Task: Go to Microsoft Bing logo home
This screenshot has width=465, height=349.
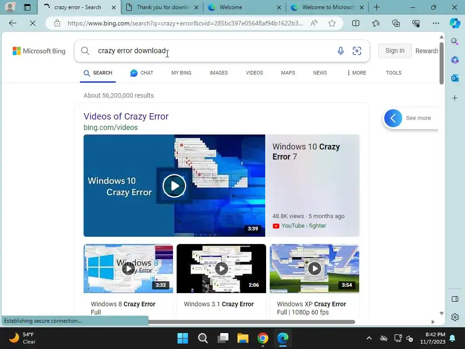Action: (39, 51)
